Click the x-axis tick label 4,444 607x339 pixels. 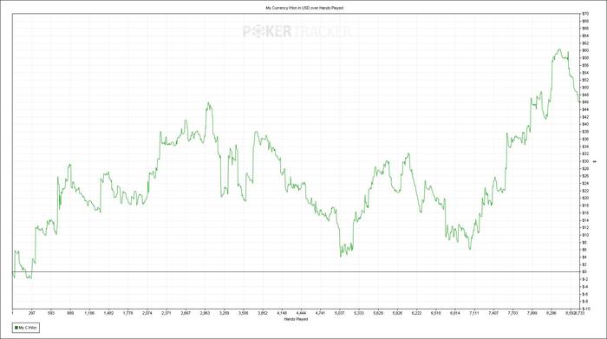pyautogui.click(x=301, y=313)
